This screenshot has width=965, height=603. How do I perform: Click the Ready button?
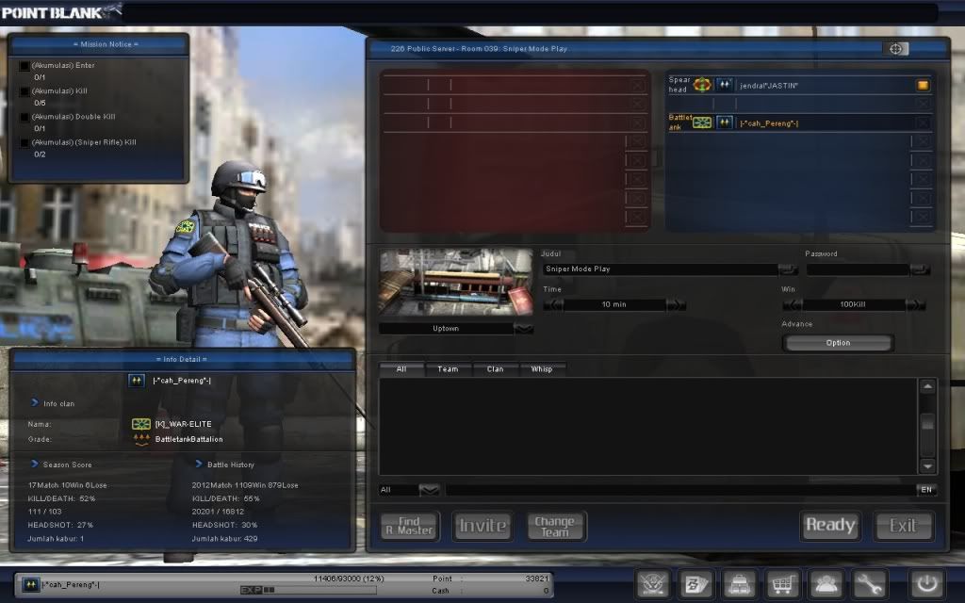[830, 526]
